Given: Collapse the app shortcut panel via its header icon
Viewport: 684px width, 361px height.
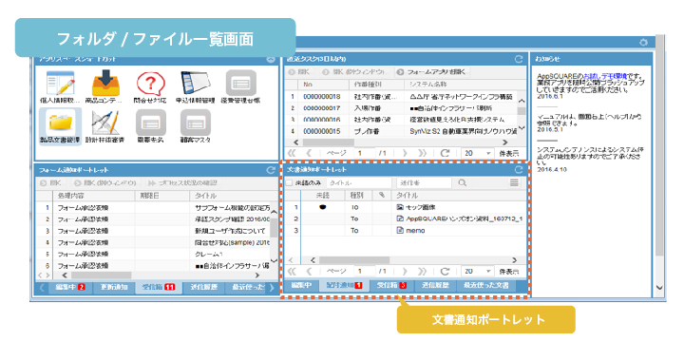Looking at the screenshot, I should [x=271, y=59].
